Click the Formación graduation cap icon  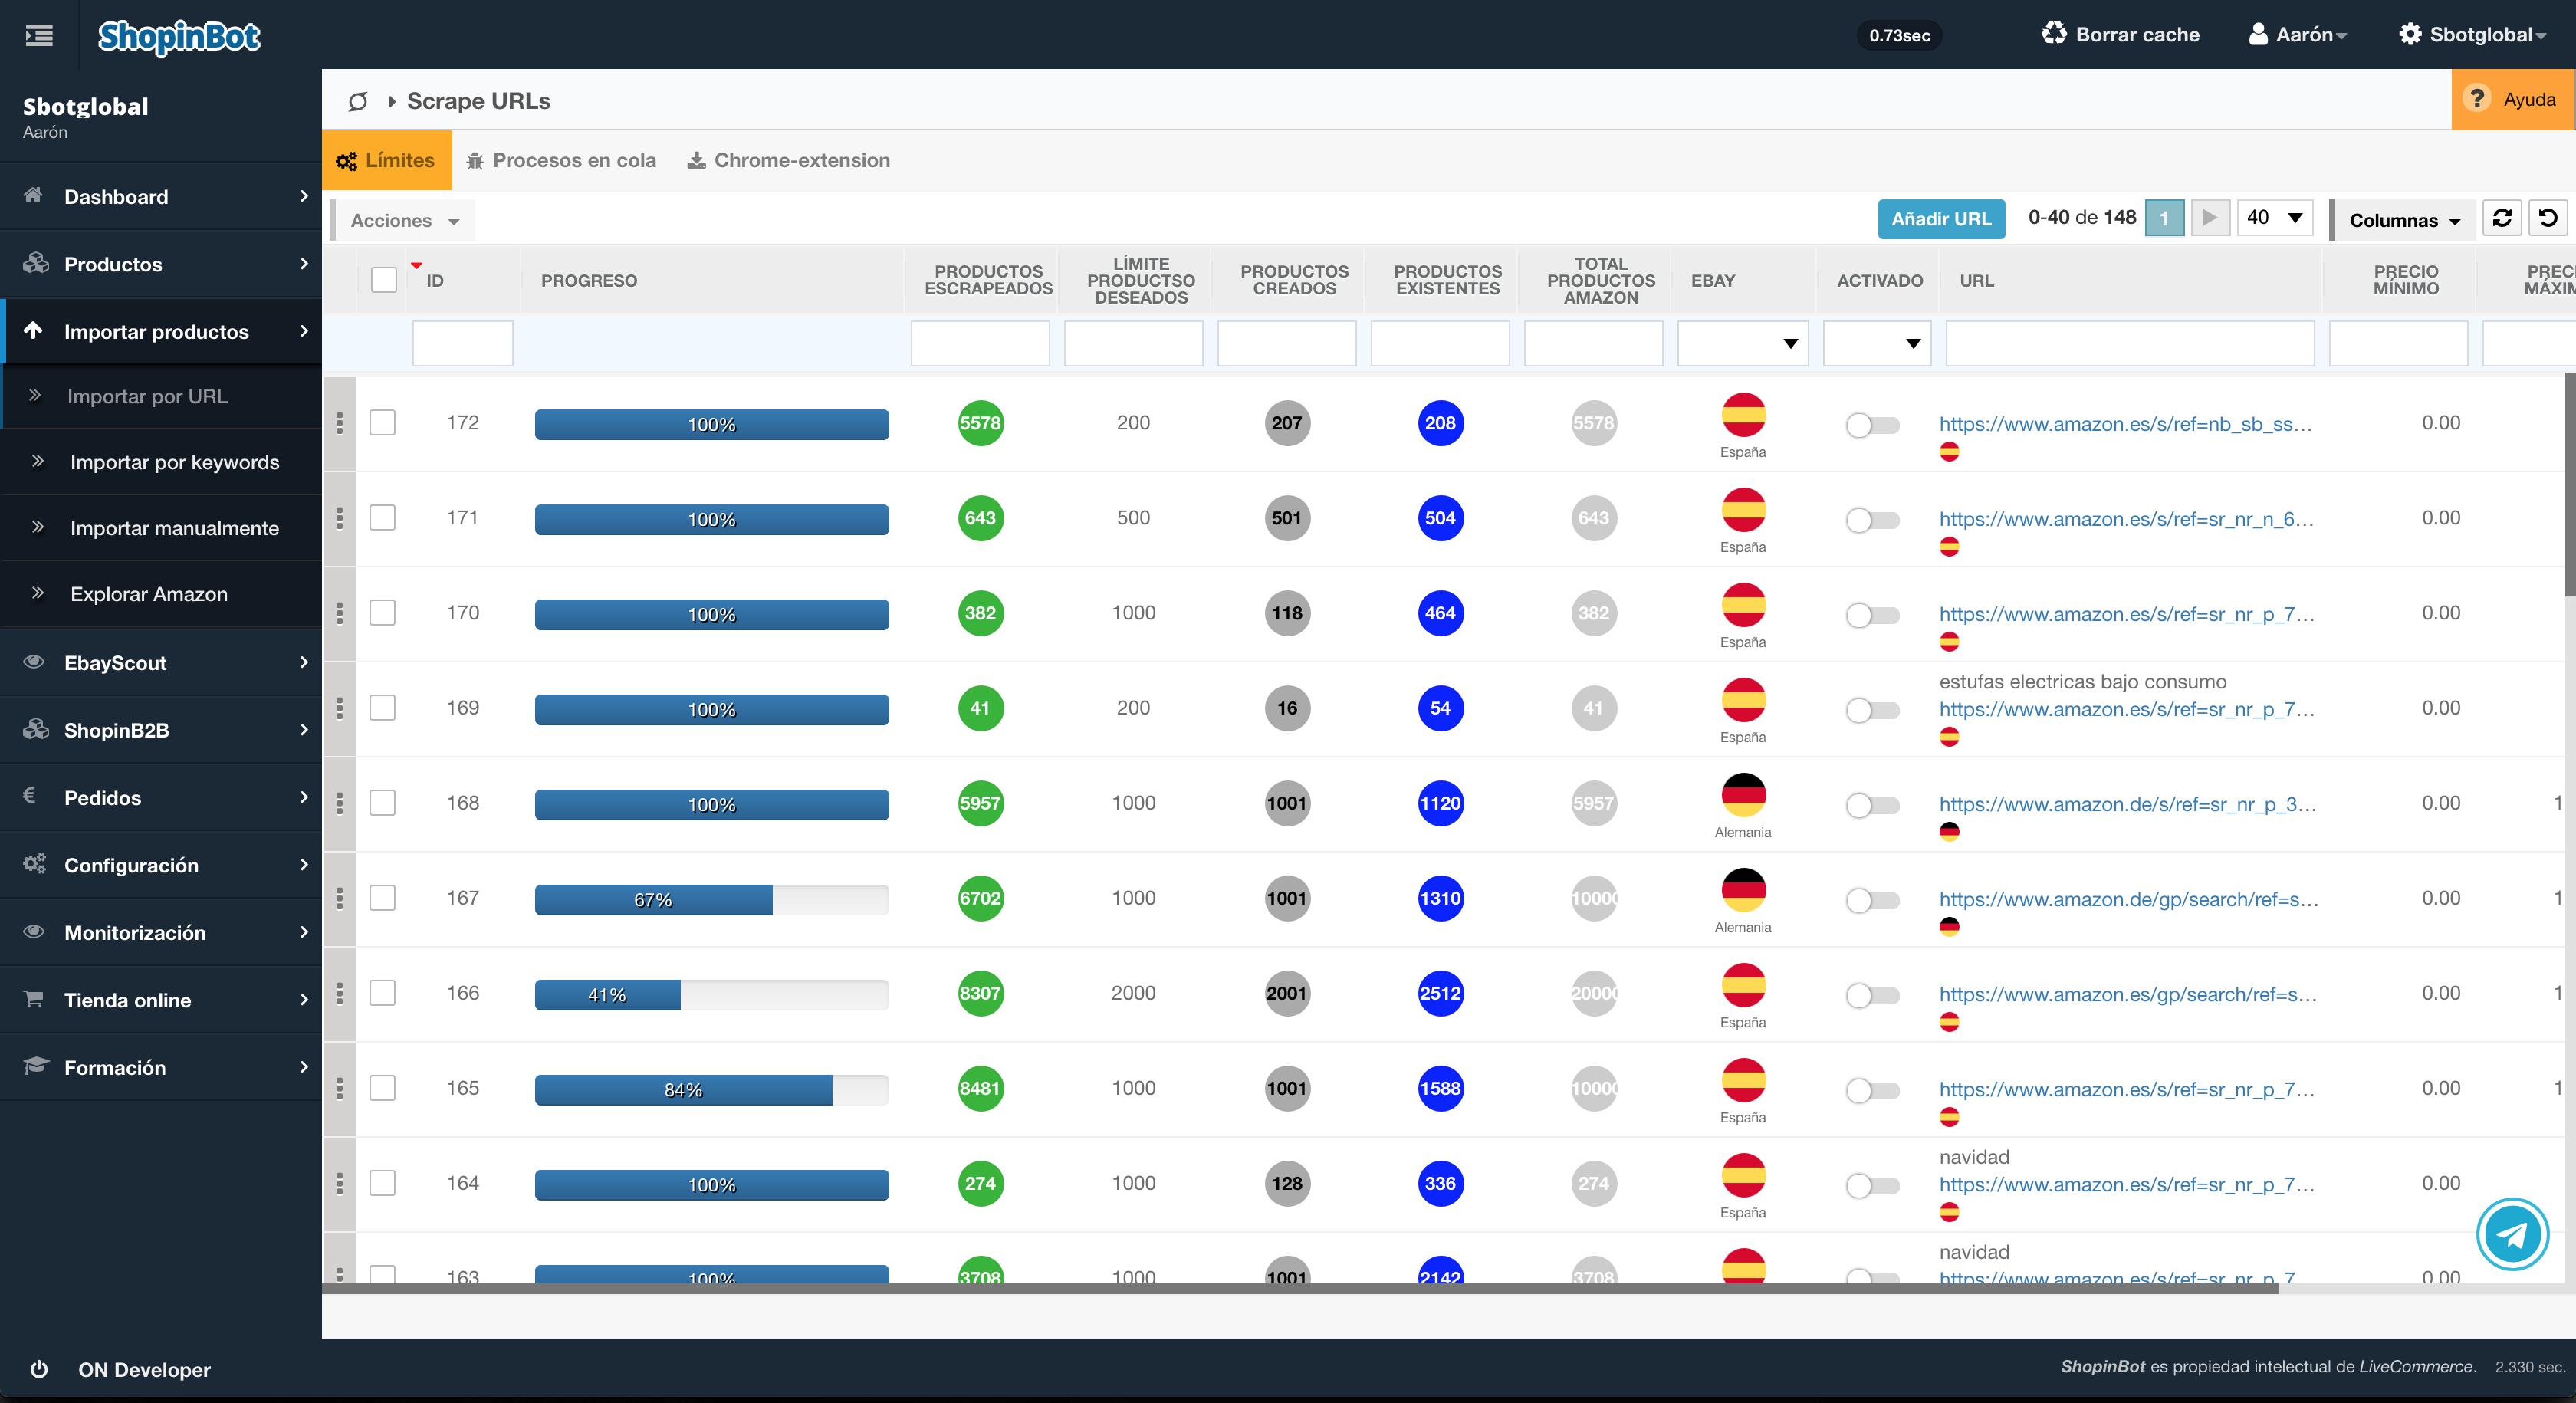(35, 1065)
